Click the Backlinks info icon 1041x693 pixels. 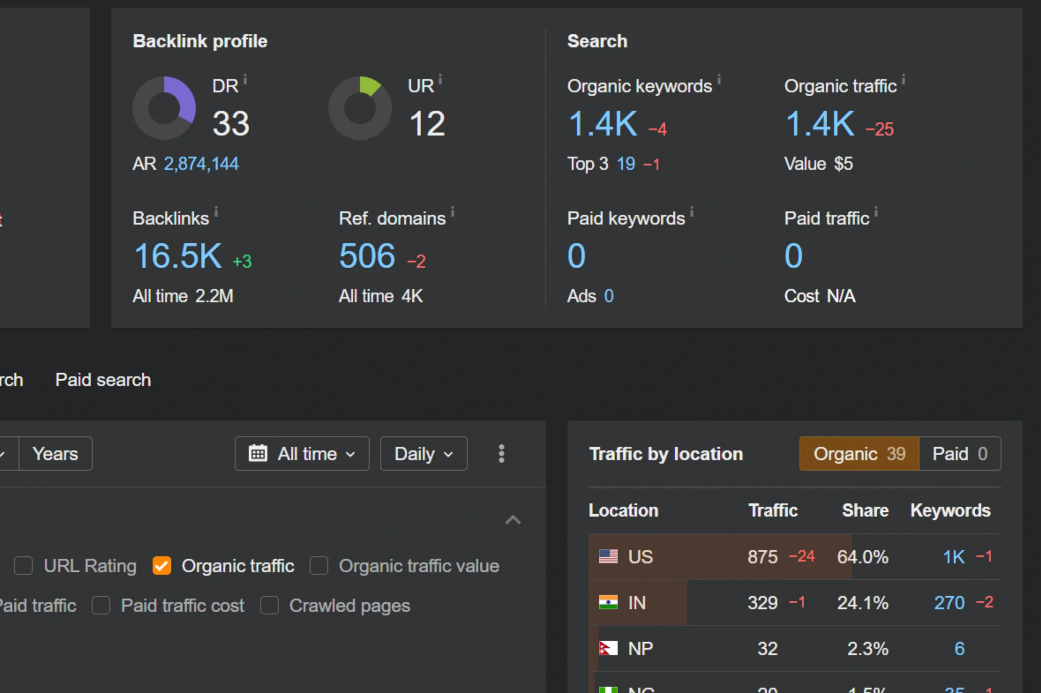[x=216, y=212]
